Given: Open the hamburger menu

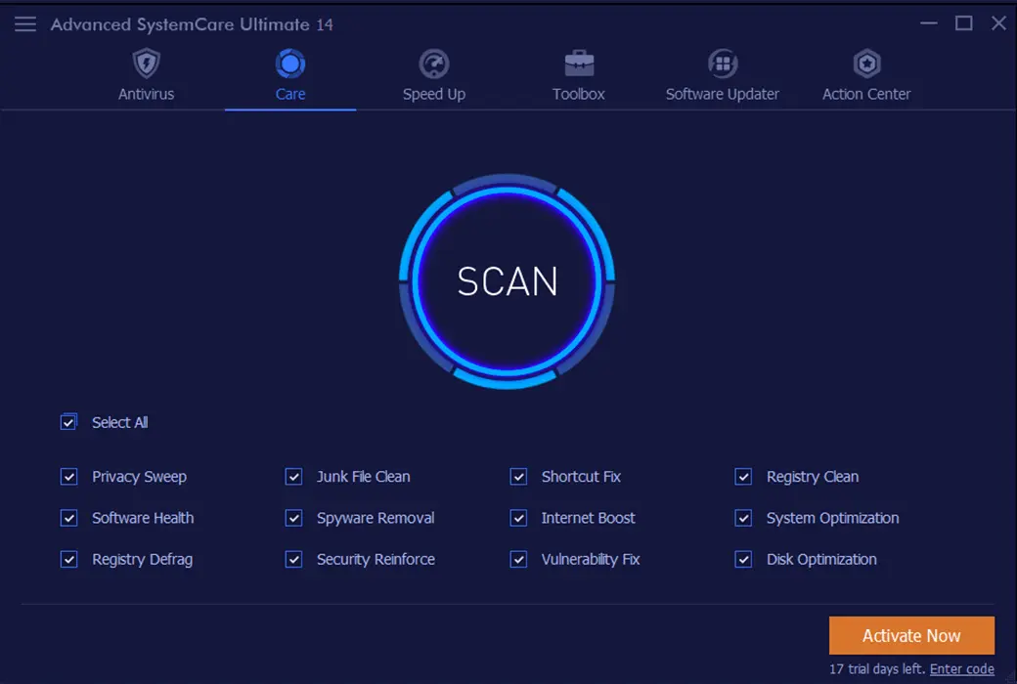Looking at the screenshot, I should (x=25, y=24).
